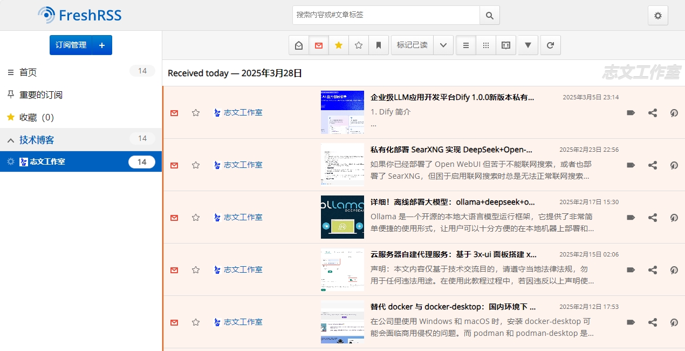Open the Dify 1.0.0 article title
Viewport: 685px width, 351px height.
[453, 97]
